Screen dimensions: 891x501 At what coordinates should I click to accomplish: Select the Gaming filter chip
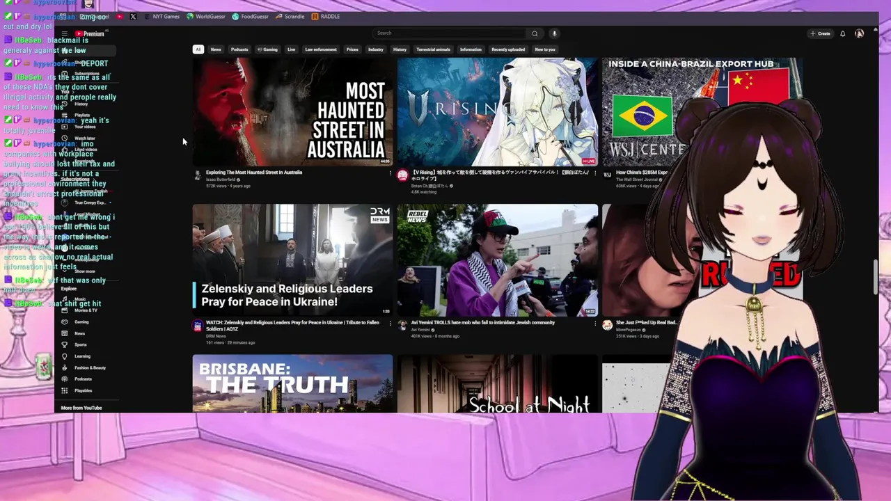pos(267,49)
